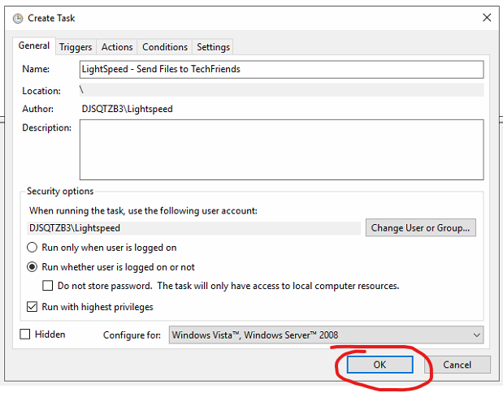Click the OK button

pos(379,365)
